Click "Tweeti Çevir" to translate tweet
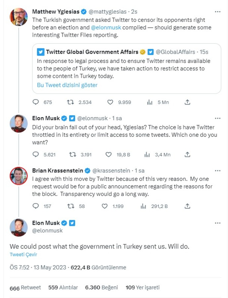This screenshot has height=298, width=228. tap(23, 255)
